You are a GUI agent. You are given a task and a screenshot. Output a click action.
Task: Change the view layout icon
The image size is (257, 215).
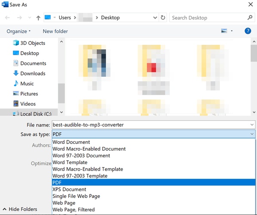tap(224, 31)
